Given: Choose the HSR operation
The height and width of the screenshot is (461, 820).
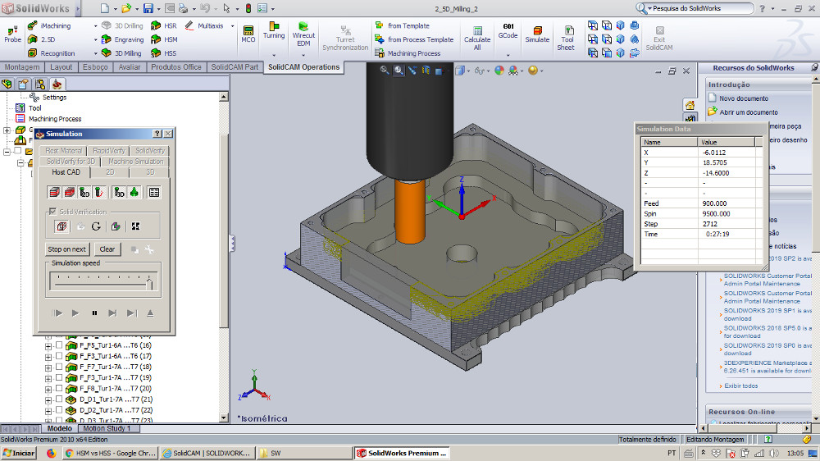Looking at the screenshot, I should pyautogui.click(x=164, y=25).
